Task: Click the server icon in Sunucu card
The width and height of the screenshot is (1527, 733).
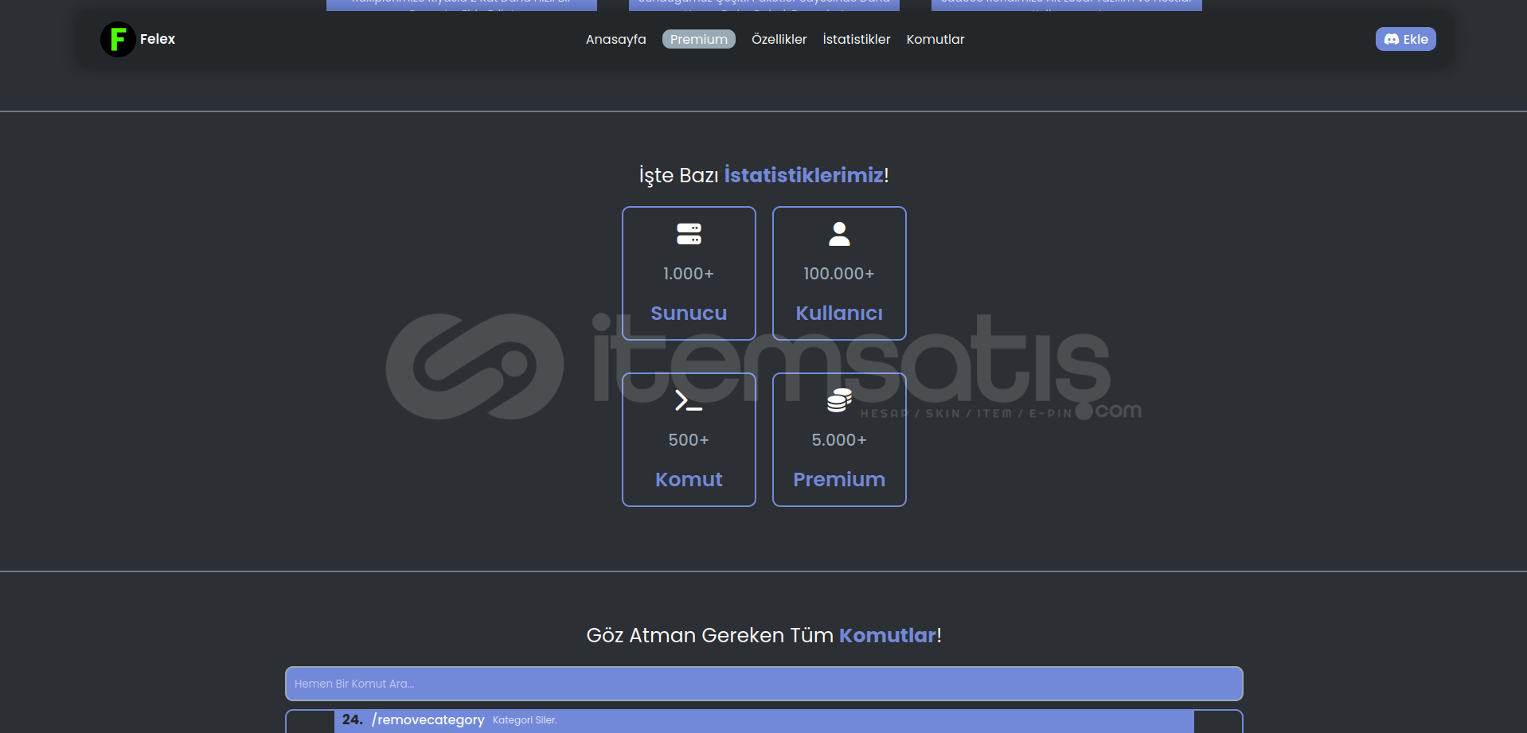Action: pos(689,234)
